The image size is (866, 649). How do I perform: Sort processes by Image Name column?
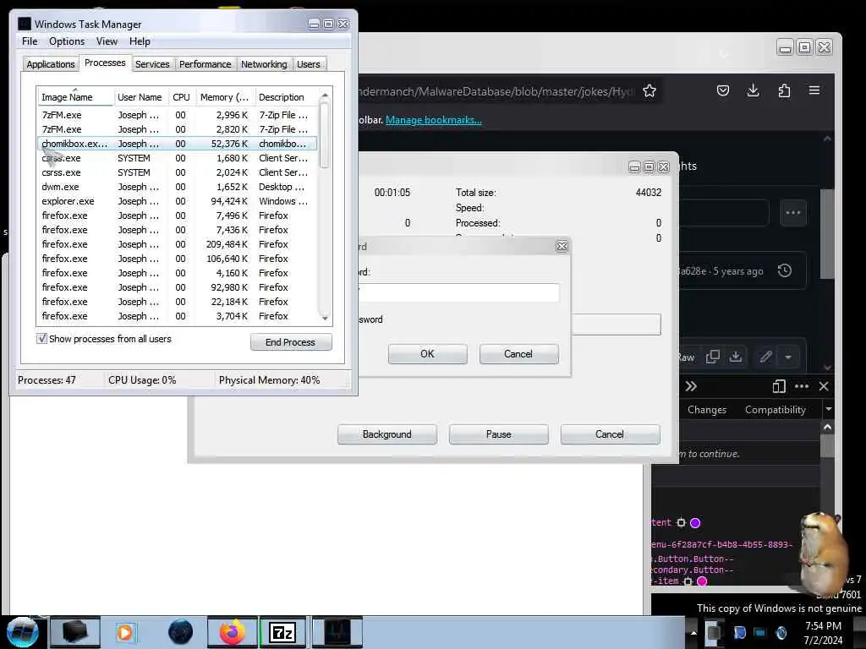click(75, 97)
